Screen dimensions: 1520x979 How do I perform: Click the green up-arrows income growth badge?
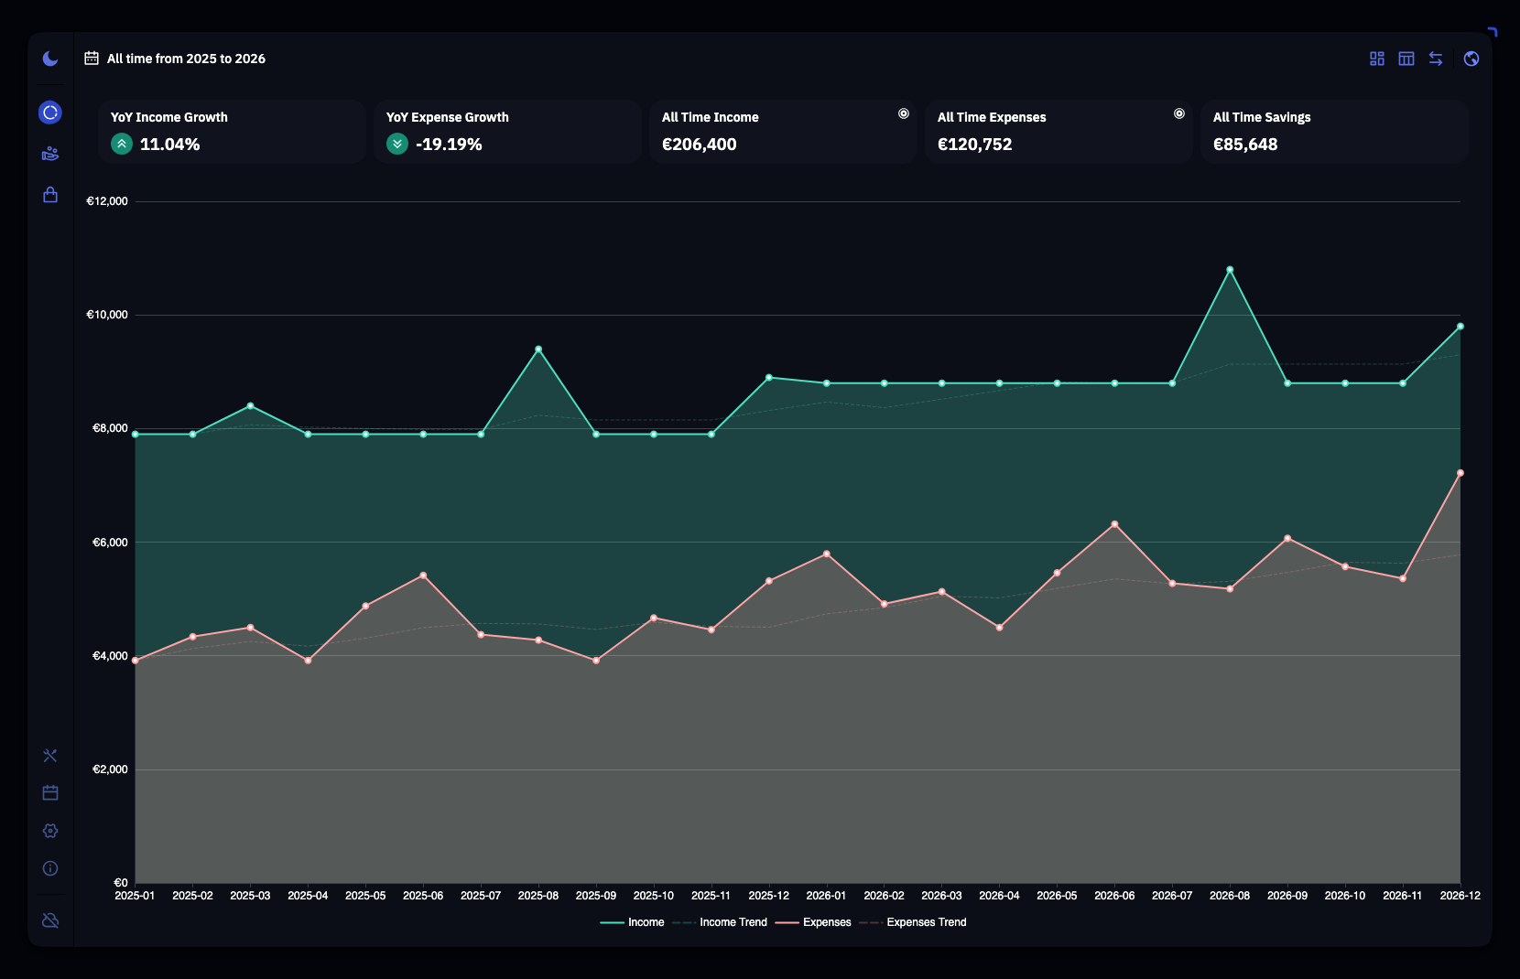click(122, 144)
